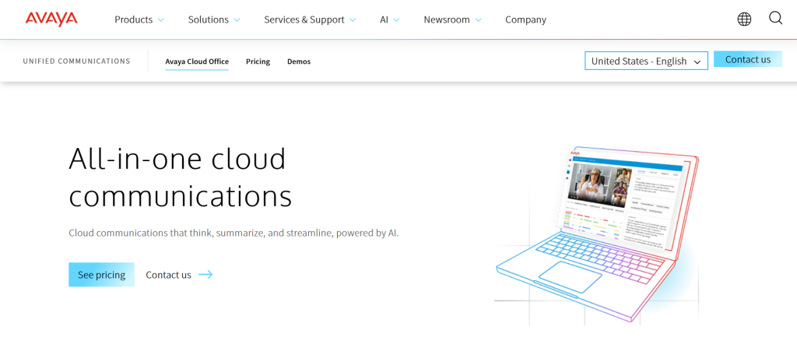This screenshot has height=341, width=797.
Task: Open the globe region selector icon
Action: (744, 19)
